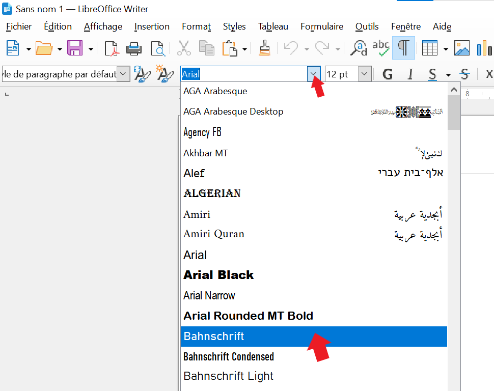Open Find and Replace magnifier icon
This screenshot has height=391, width=494.
[360, 48]
